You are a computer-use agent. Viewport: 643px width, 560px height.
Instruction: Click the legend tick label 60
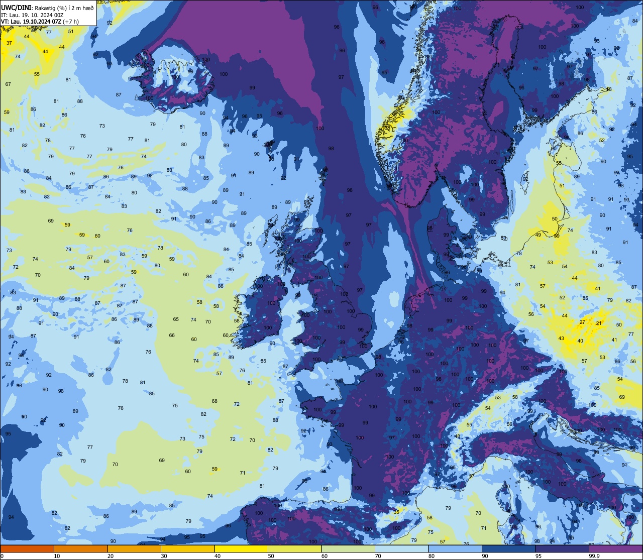click(325, 556)
